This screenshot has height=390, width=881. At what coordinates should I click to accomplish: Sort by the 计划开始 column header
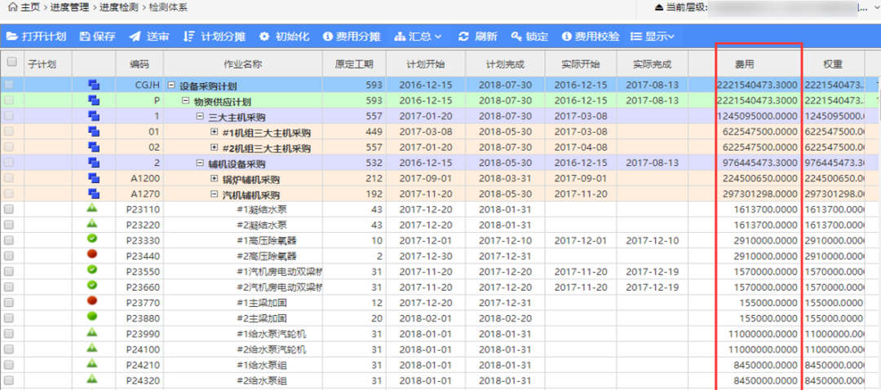(425, 64)
